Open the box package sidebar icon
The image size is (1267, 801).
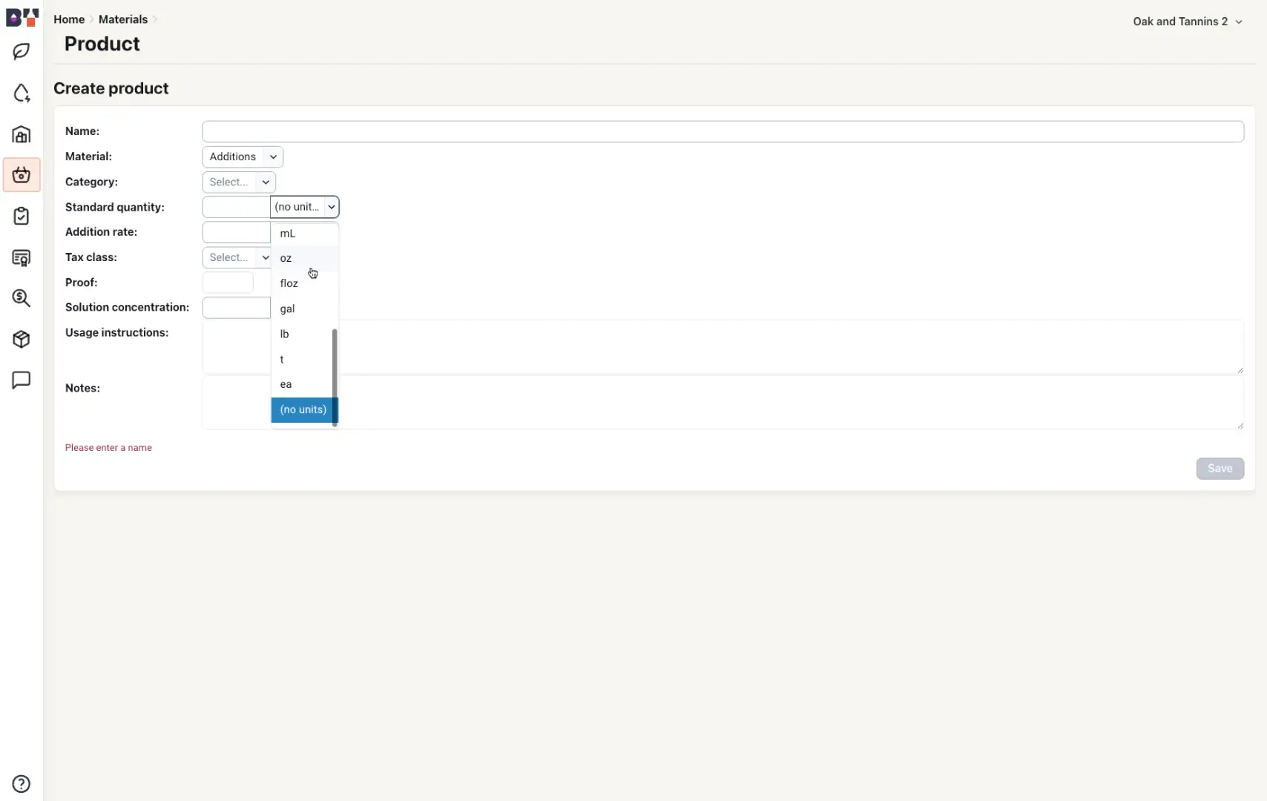click(x=22, y=339)
